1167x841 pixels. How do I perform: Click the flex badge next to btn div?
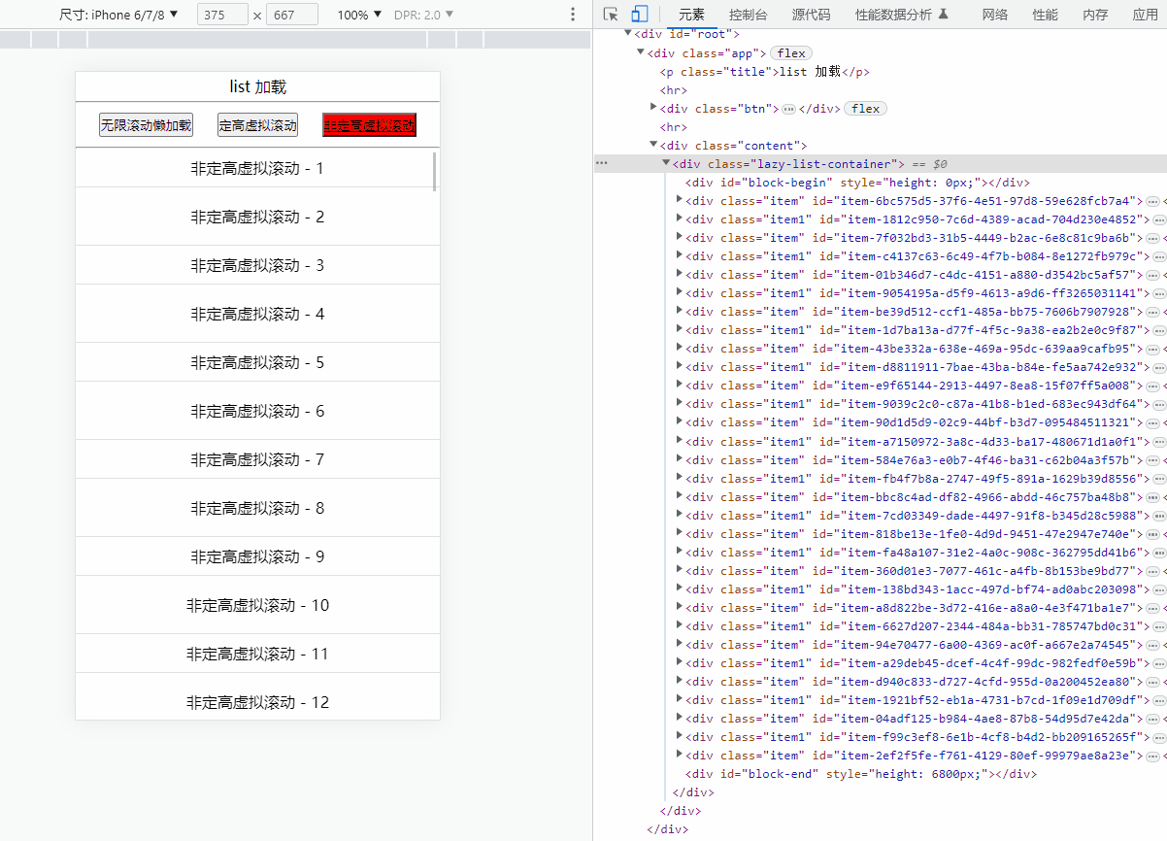[865, 109]
